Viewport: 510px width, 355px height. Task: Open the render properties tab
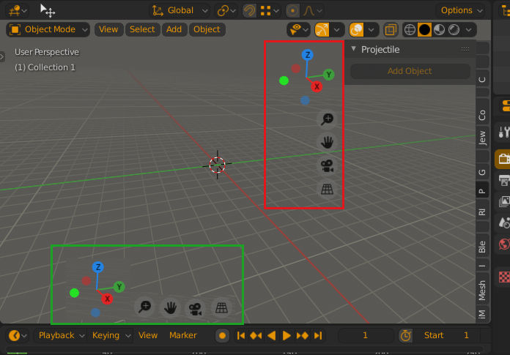[x=503, y=159]
